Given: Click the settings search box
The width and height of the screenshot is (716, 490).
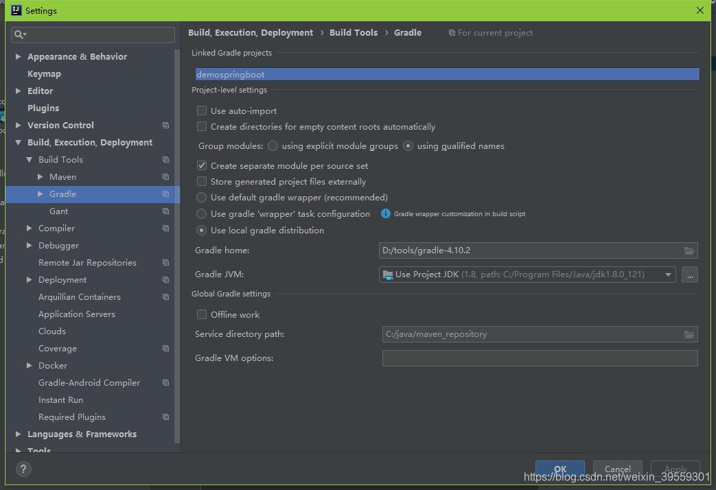Looking at the screenshot, I should (93, 35).
